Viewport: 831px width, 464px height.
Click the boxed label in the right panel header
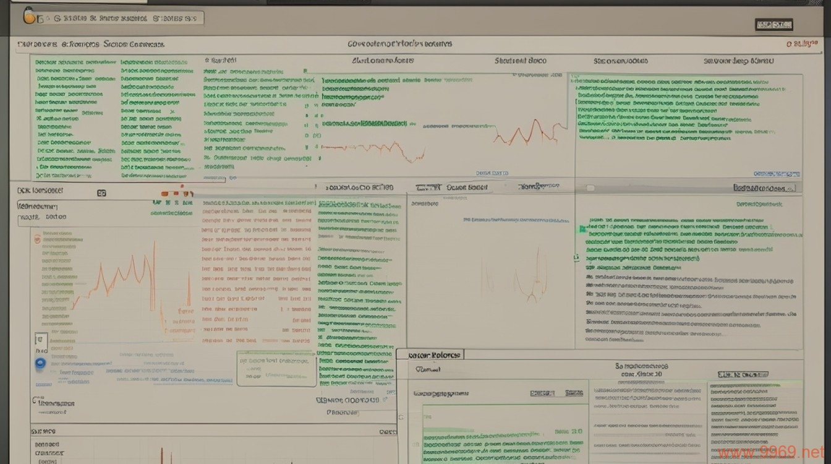[x=765, y=188]
